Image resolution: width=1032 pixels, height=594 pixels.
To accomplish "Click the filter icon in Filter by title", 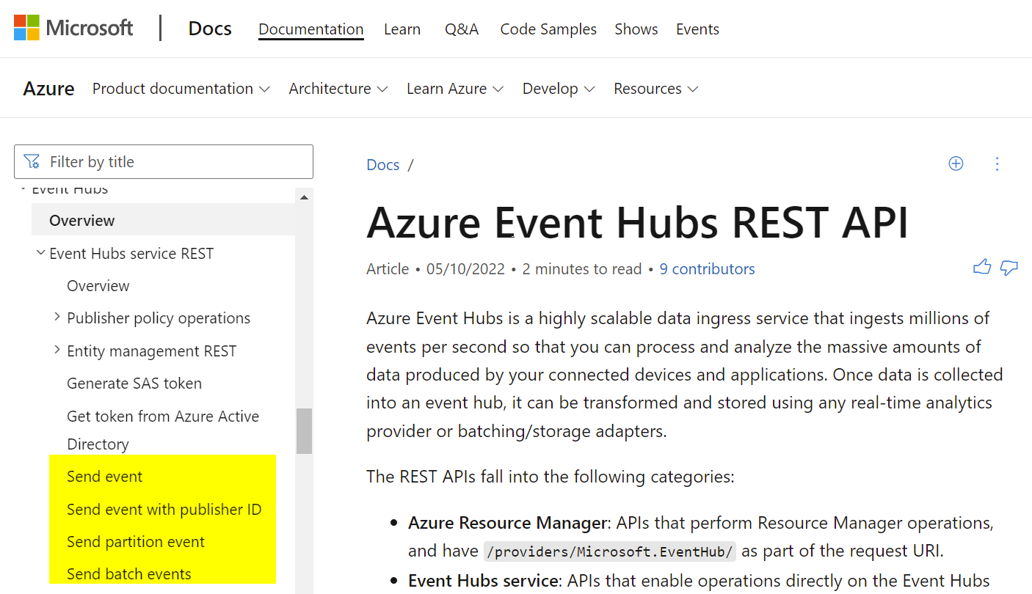I will click(32, 161).
